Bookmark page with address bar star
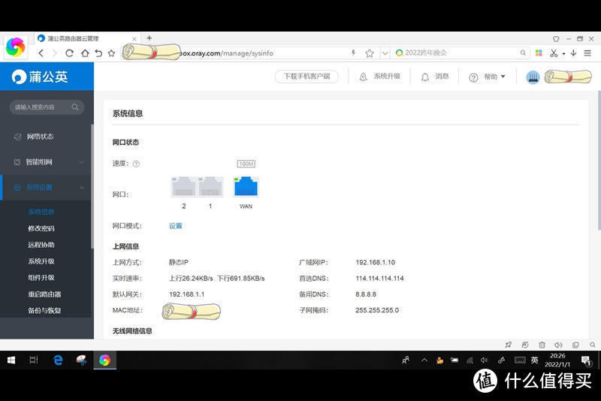The height and width of the screenshot is (401, 601). [370, 53]
